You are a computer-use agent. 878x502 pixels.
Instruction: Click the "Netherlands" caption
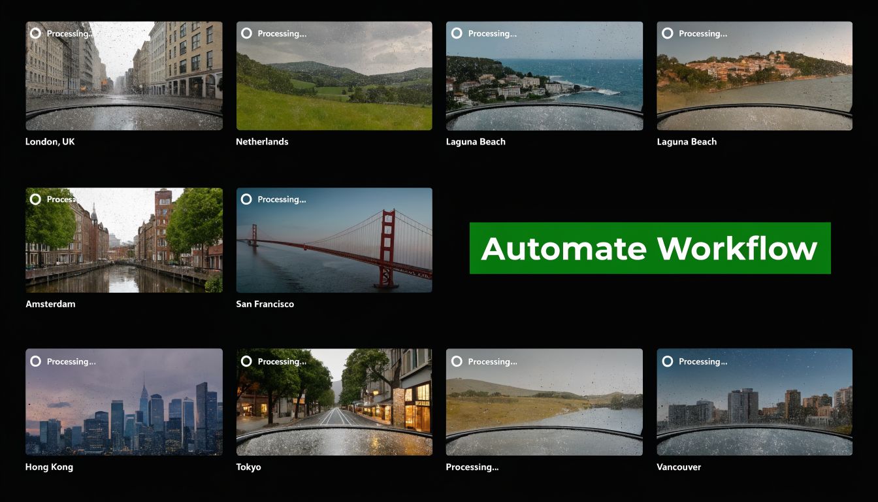(x=262, y=142)
